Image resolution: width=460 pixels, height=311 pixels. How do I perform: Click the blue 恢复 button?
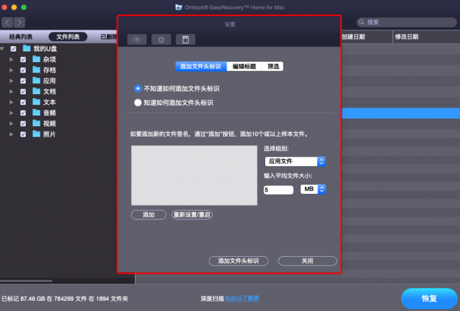[x=429, y=299]
